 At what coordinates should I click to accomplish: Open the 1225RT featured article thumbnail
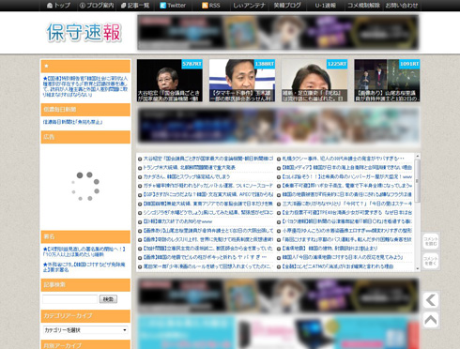pos(314,81)
